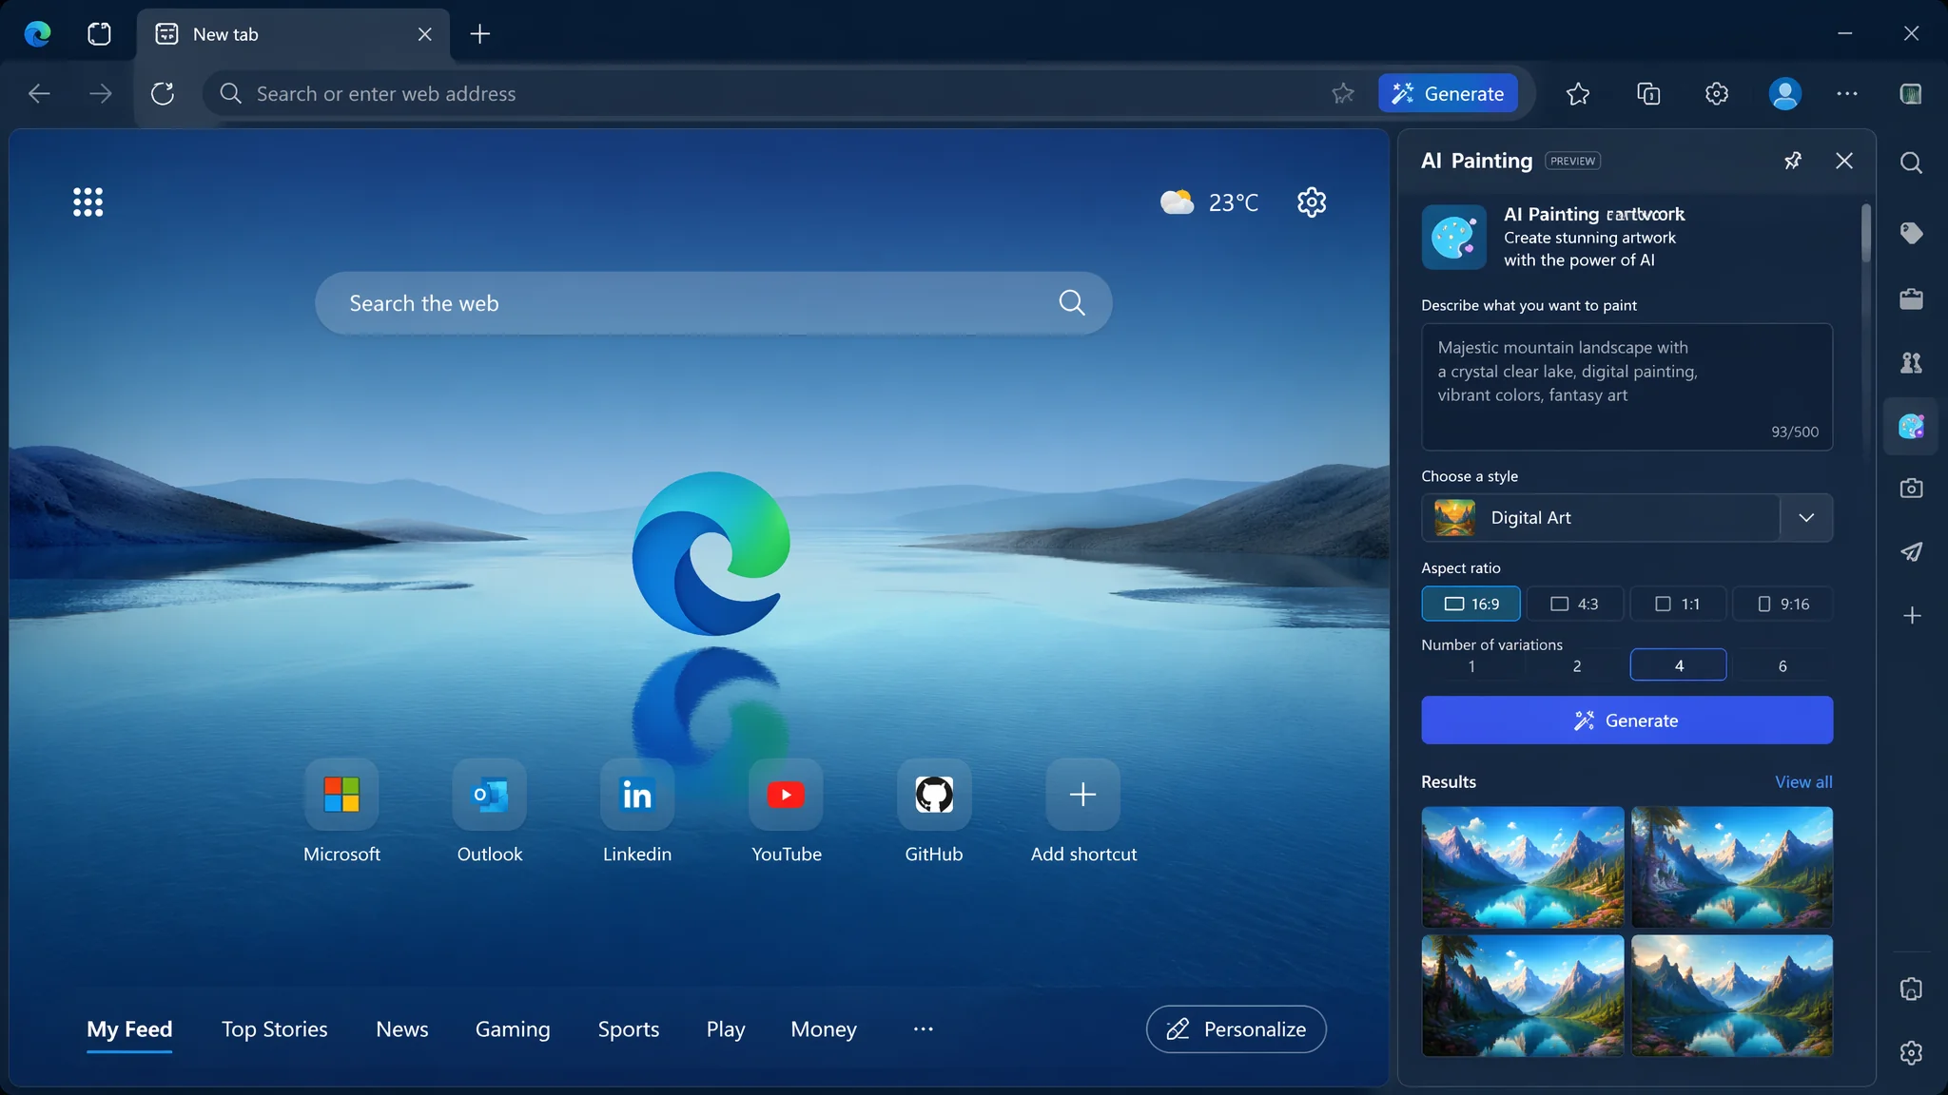This screenshot has height=1095, width=1948.
Task: Switch to the Money tab
Action: coord(824,1028)
